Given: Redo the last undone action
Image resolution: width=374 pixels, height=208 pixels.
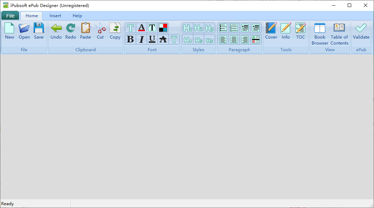Looking at the screenshot, I should tap(71, 31).
